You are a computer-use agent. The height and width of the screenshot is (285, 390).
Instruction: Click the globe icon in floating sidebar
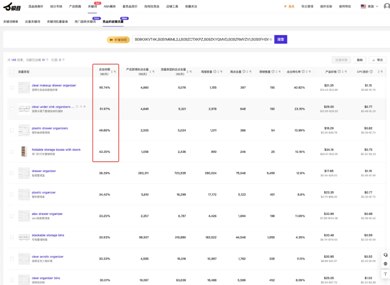click(x=386, y=264)
